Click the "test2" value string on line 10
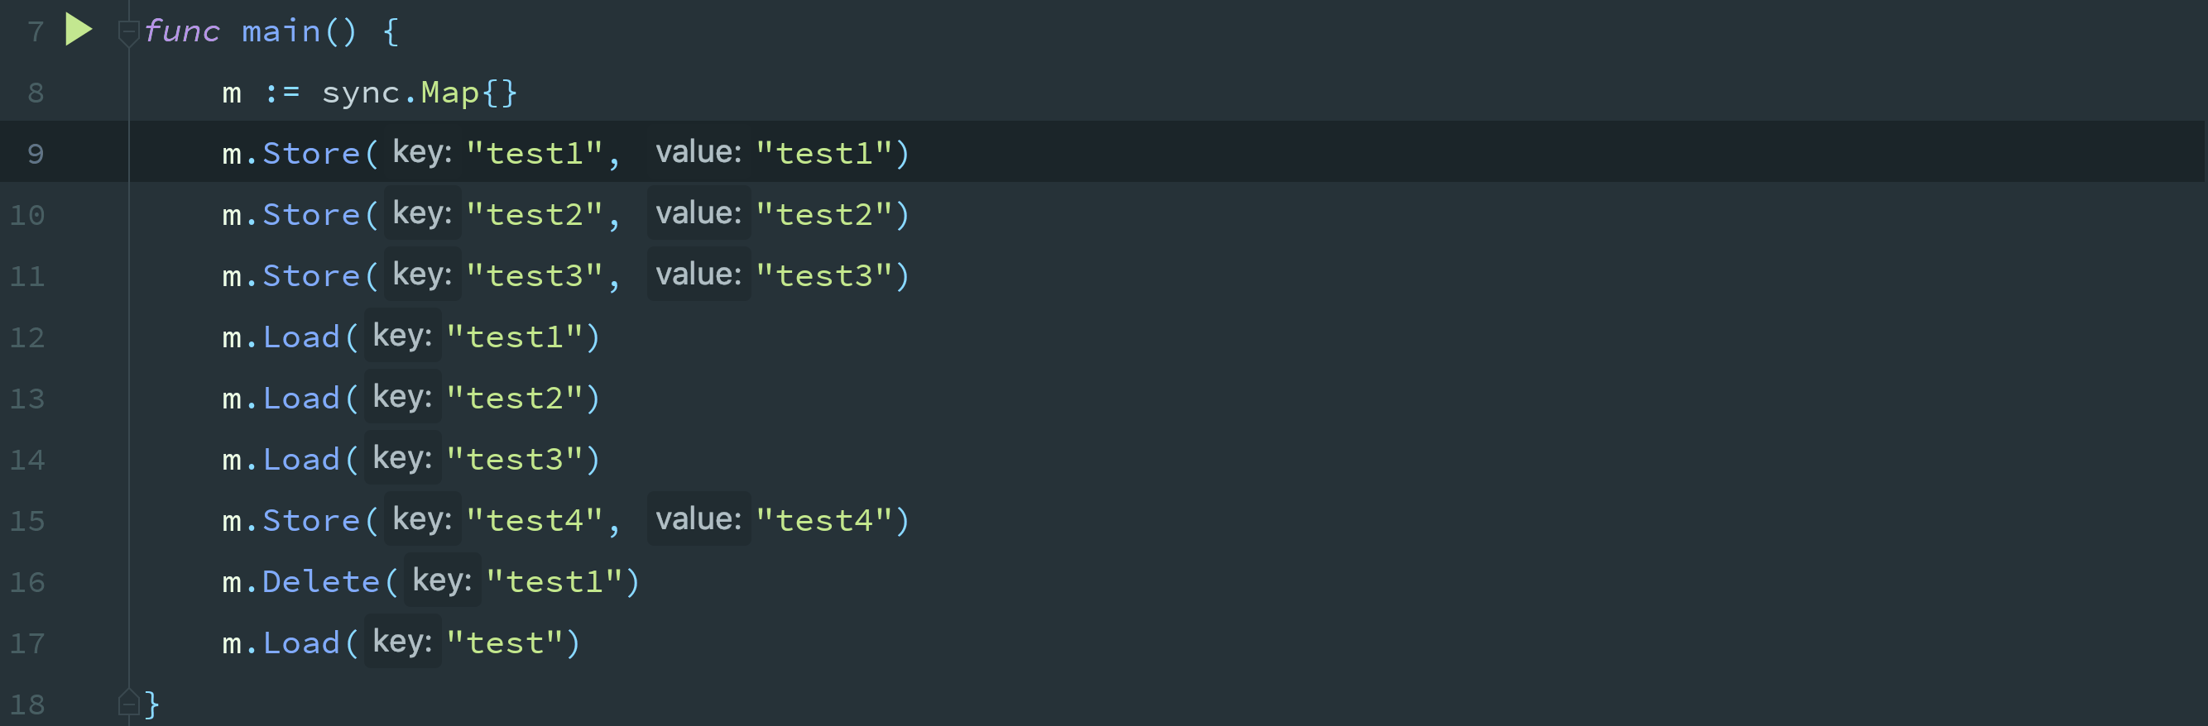The image size is (2208, 726). point(823,214)
